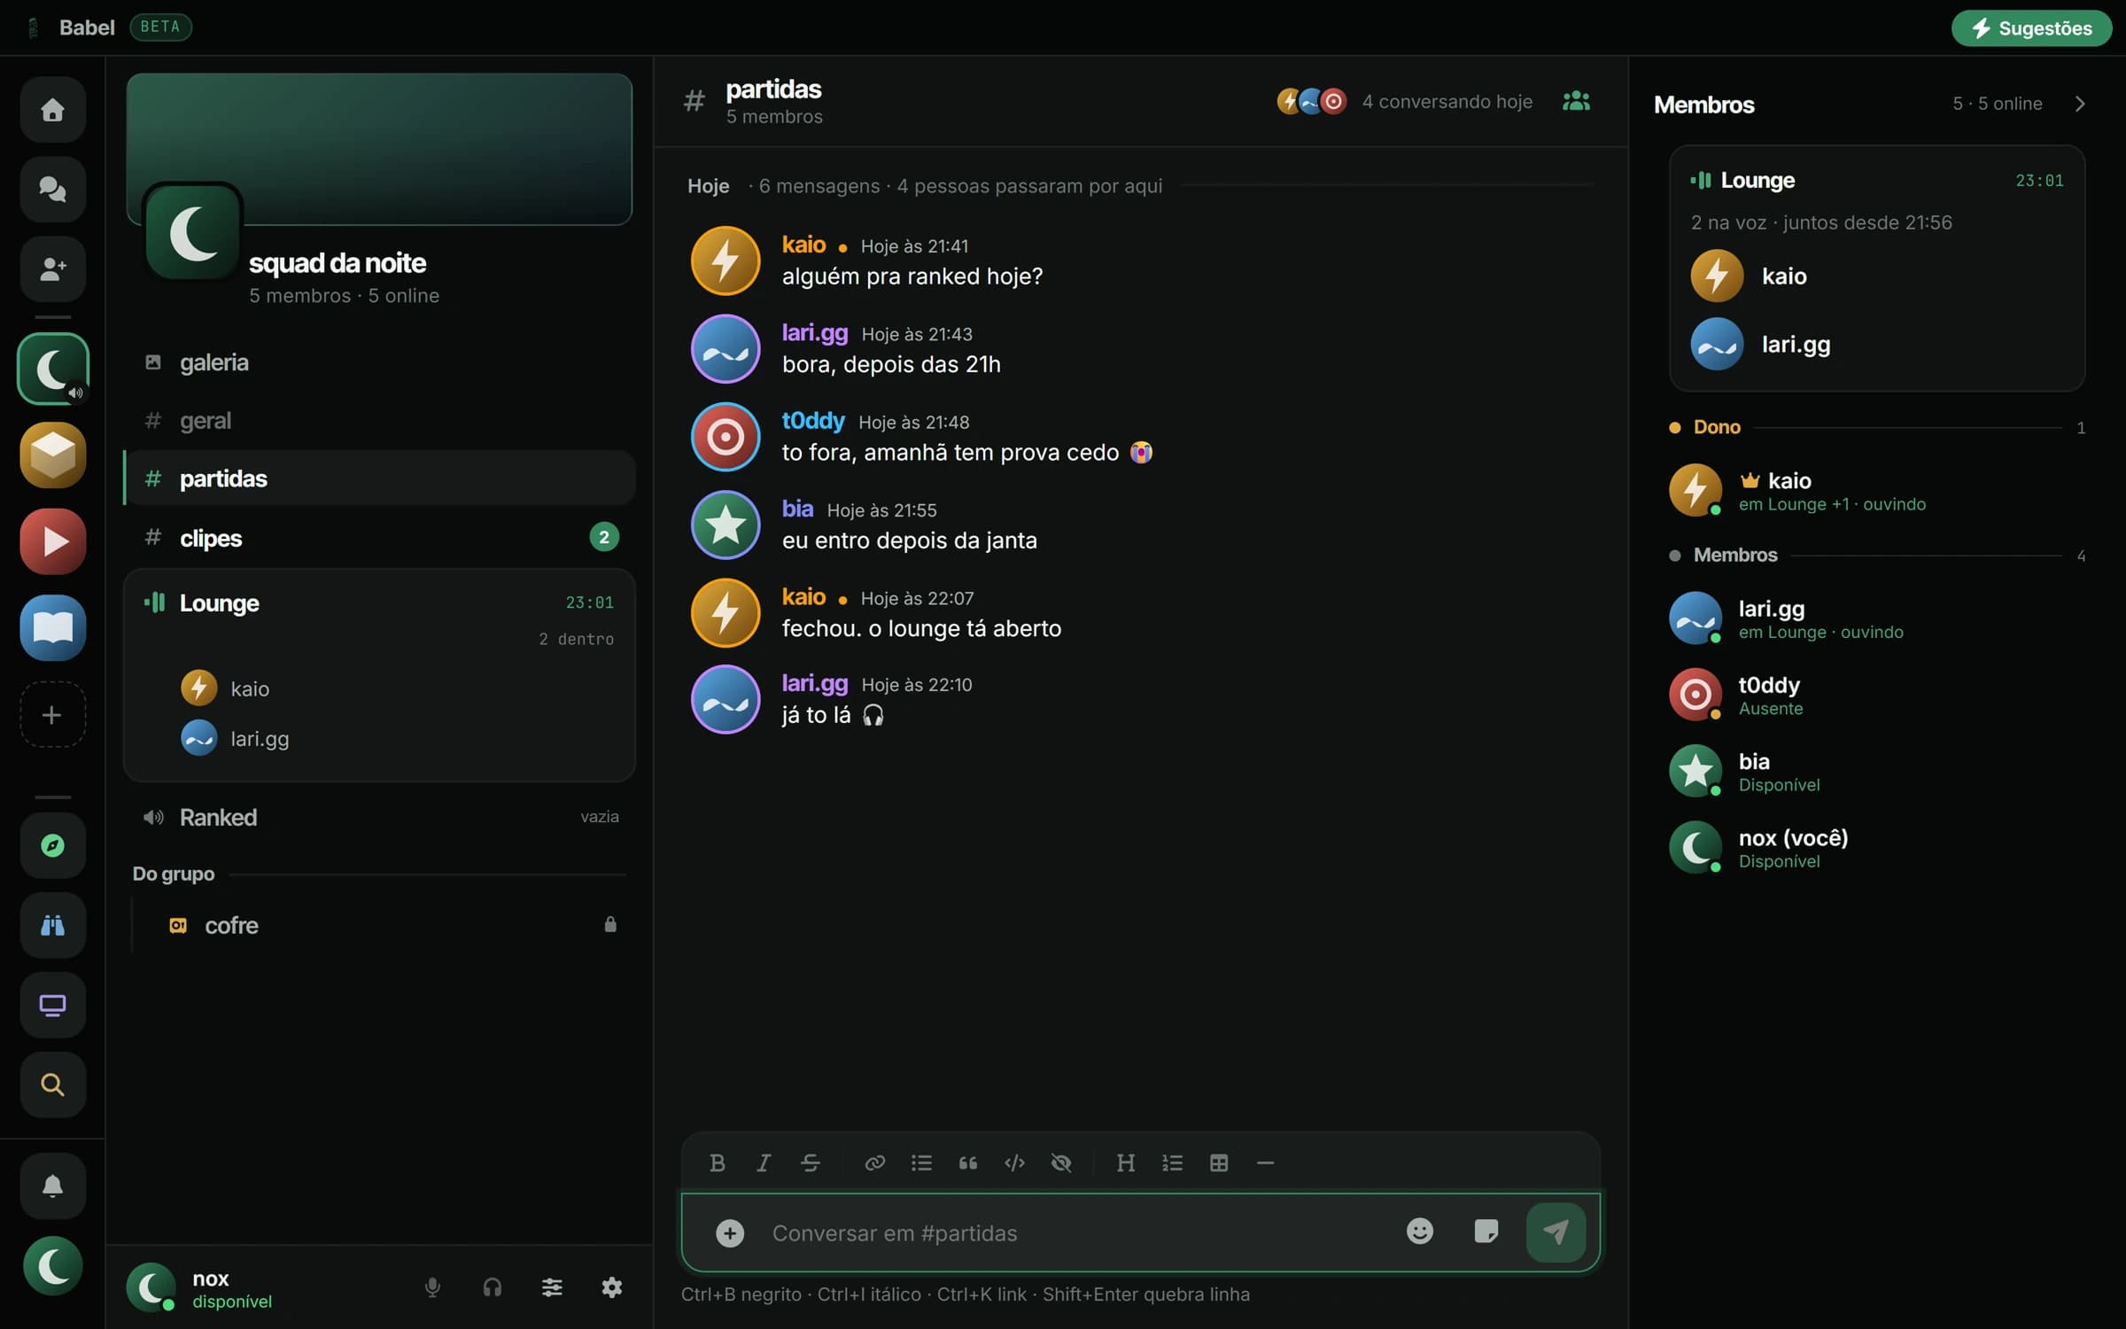
Task: Insert table from toolbar
Action: coord(1219,1162)
